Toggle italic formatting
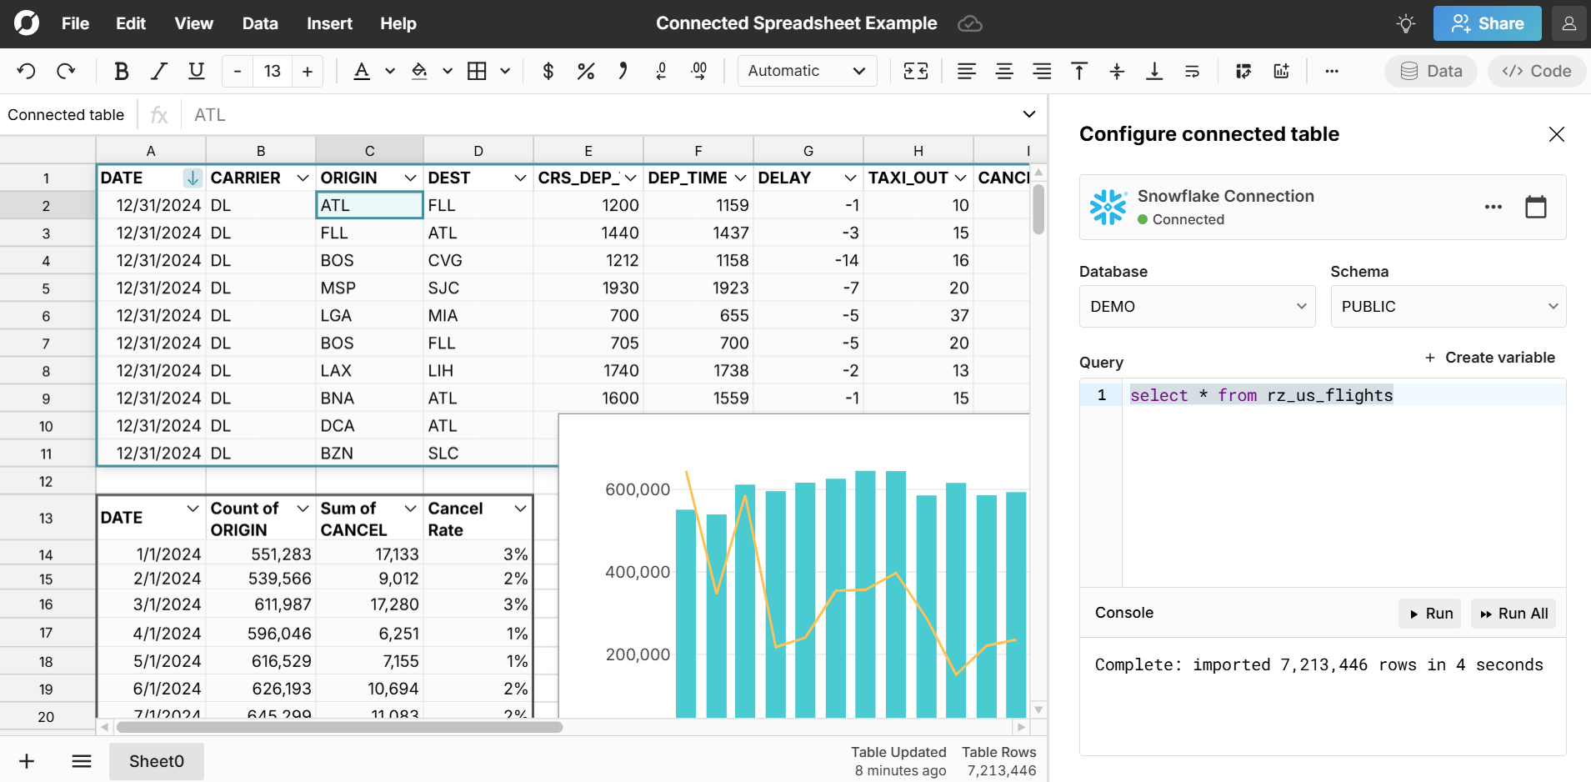The height and width of the screenshot is (782, 1591). click(158, 71)
